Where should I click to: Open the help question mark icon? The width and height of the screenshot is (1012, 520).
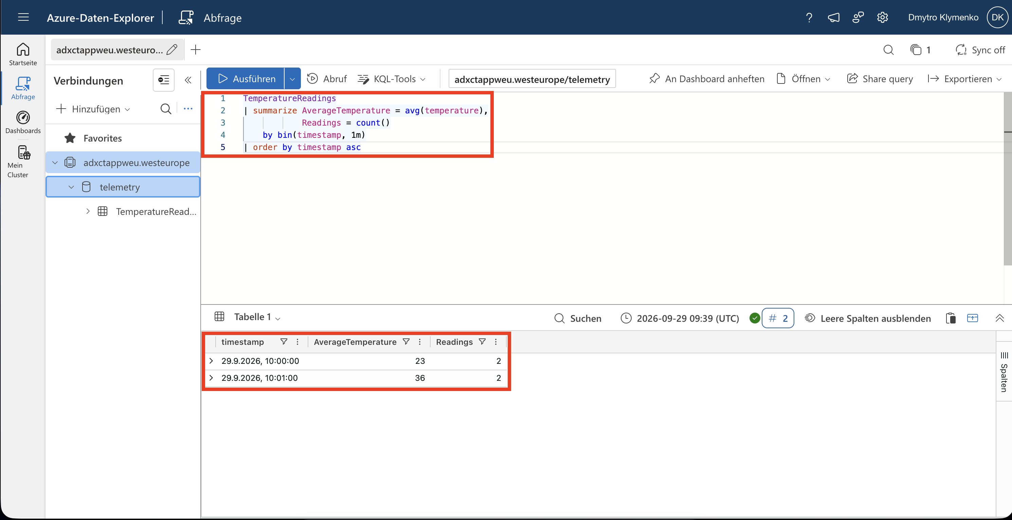point(809,18)
